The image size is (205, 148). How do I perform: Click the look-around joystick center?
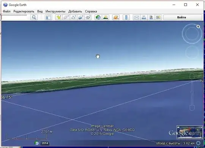pyautogui.click(x=192, y=34)
